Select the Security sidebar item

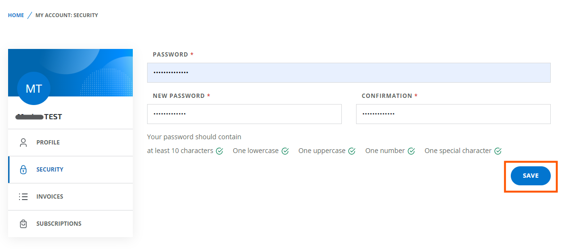[50, 170]
